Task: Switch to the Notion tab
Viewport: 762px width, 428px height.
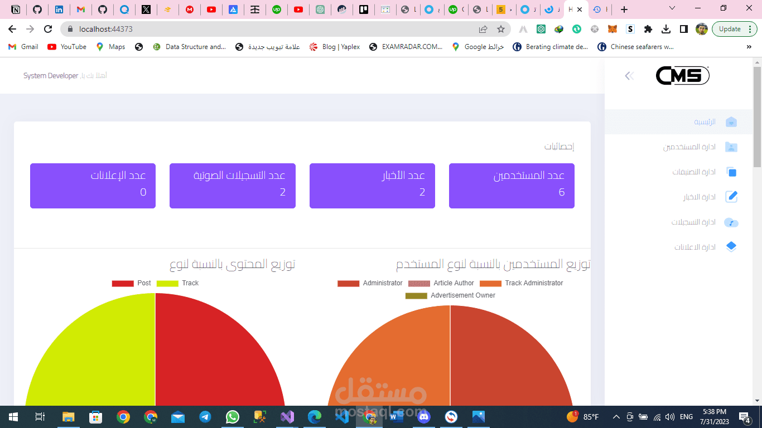Action: [16, 9]
